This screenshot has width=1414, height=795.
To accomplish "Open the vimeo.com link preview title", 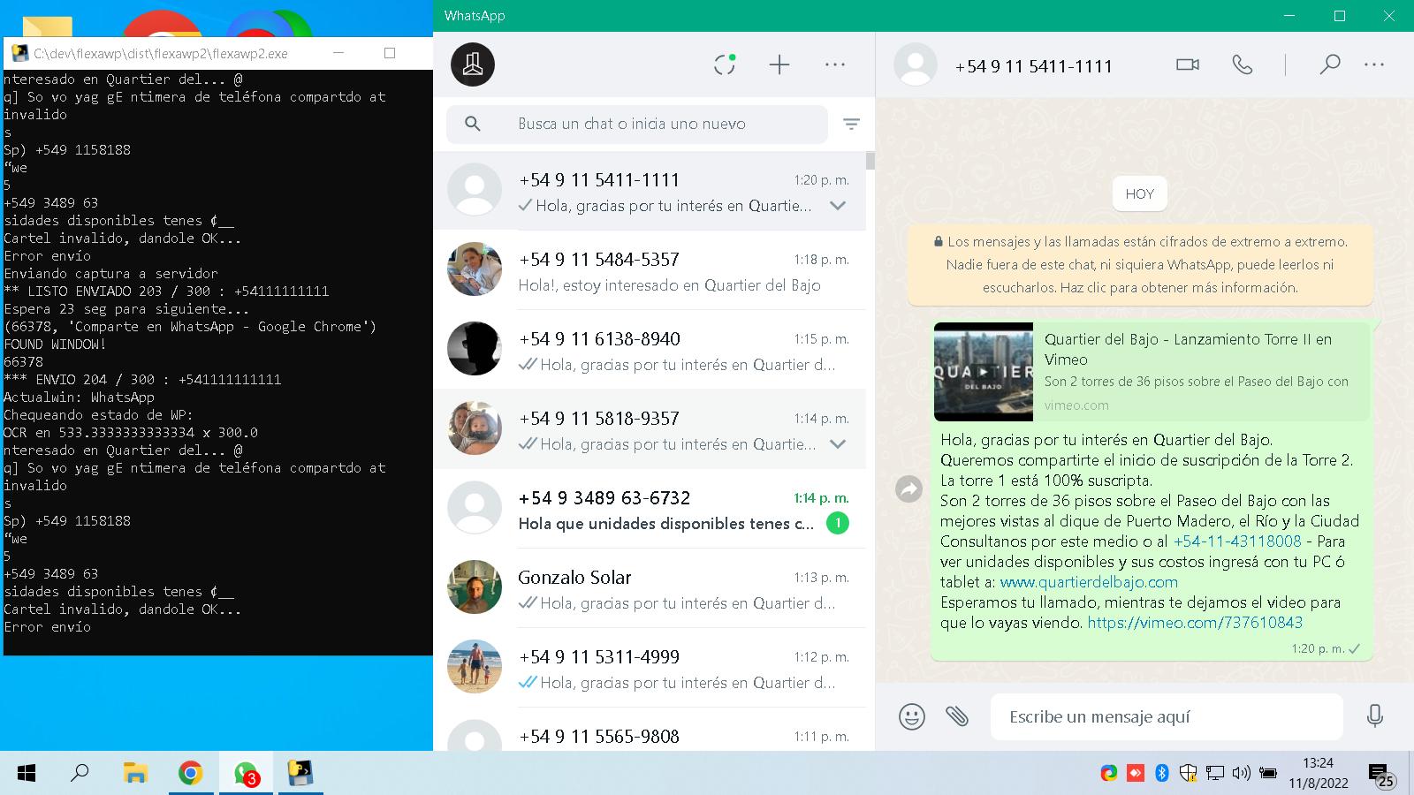I will pos(1188,349).
